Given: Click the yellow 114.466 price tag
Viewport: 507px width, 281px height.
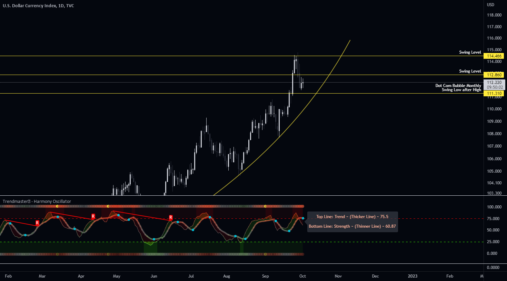Looking at the screenshot, I should point(494,56).
